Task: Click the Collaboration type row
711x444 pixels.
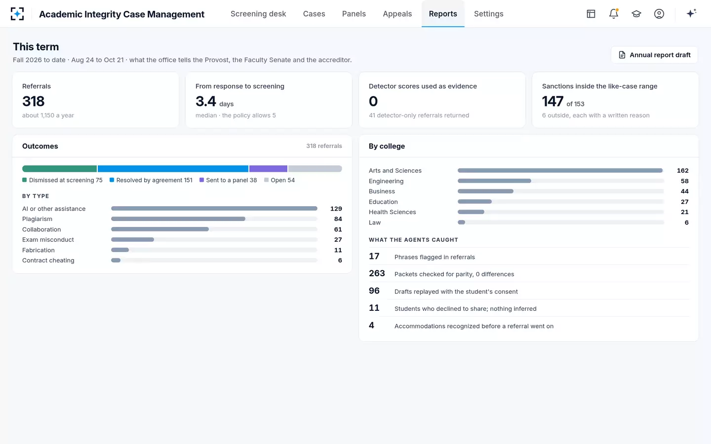Action: tap(182, 229)
